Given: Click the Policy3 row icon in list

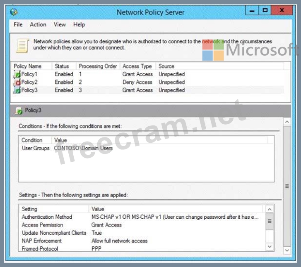Looking at the screenshot, I should [17, 90].
